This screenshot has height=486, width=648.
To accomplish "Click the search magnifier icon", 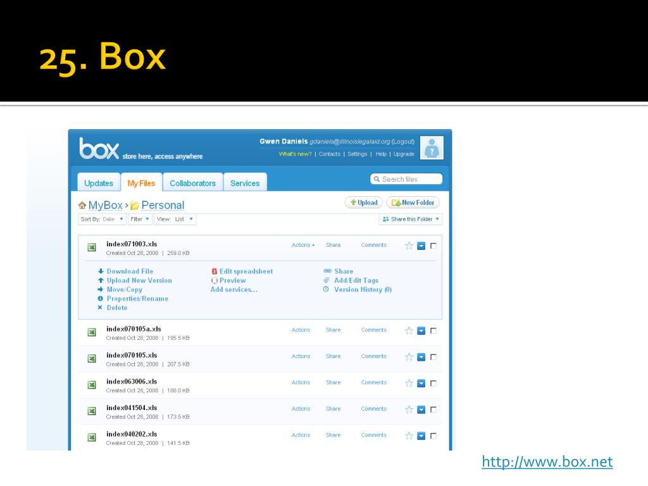I will (377, 179).
